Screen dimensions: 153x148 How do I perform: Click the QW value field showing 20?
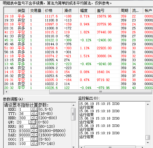point(23,122)
